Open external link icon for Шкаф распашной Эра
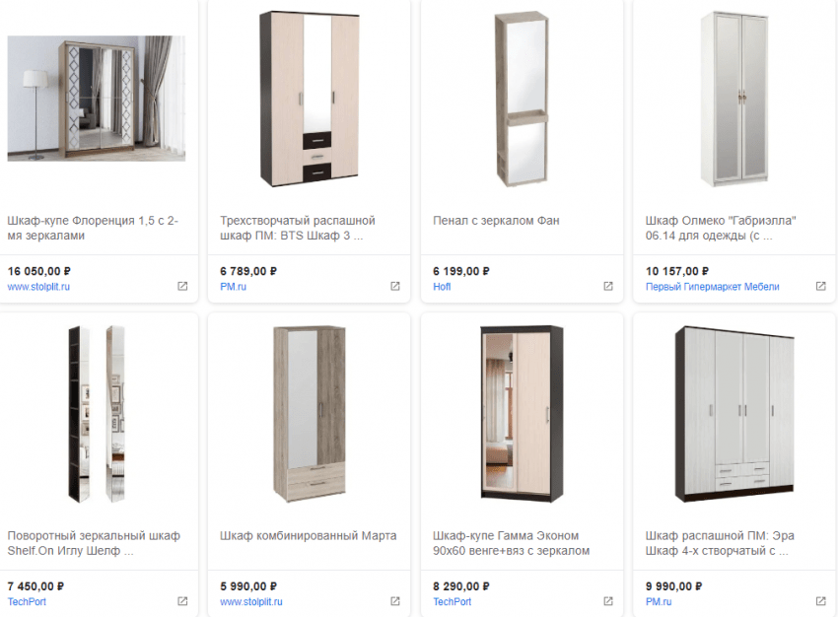This screenshot has width=838, height=617. point(820,601)
